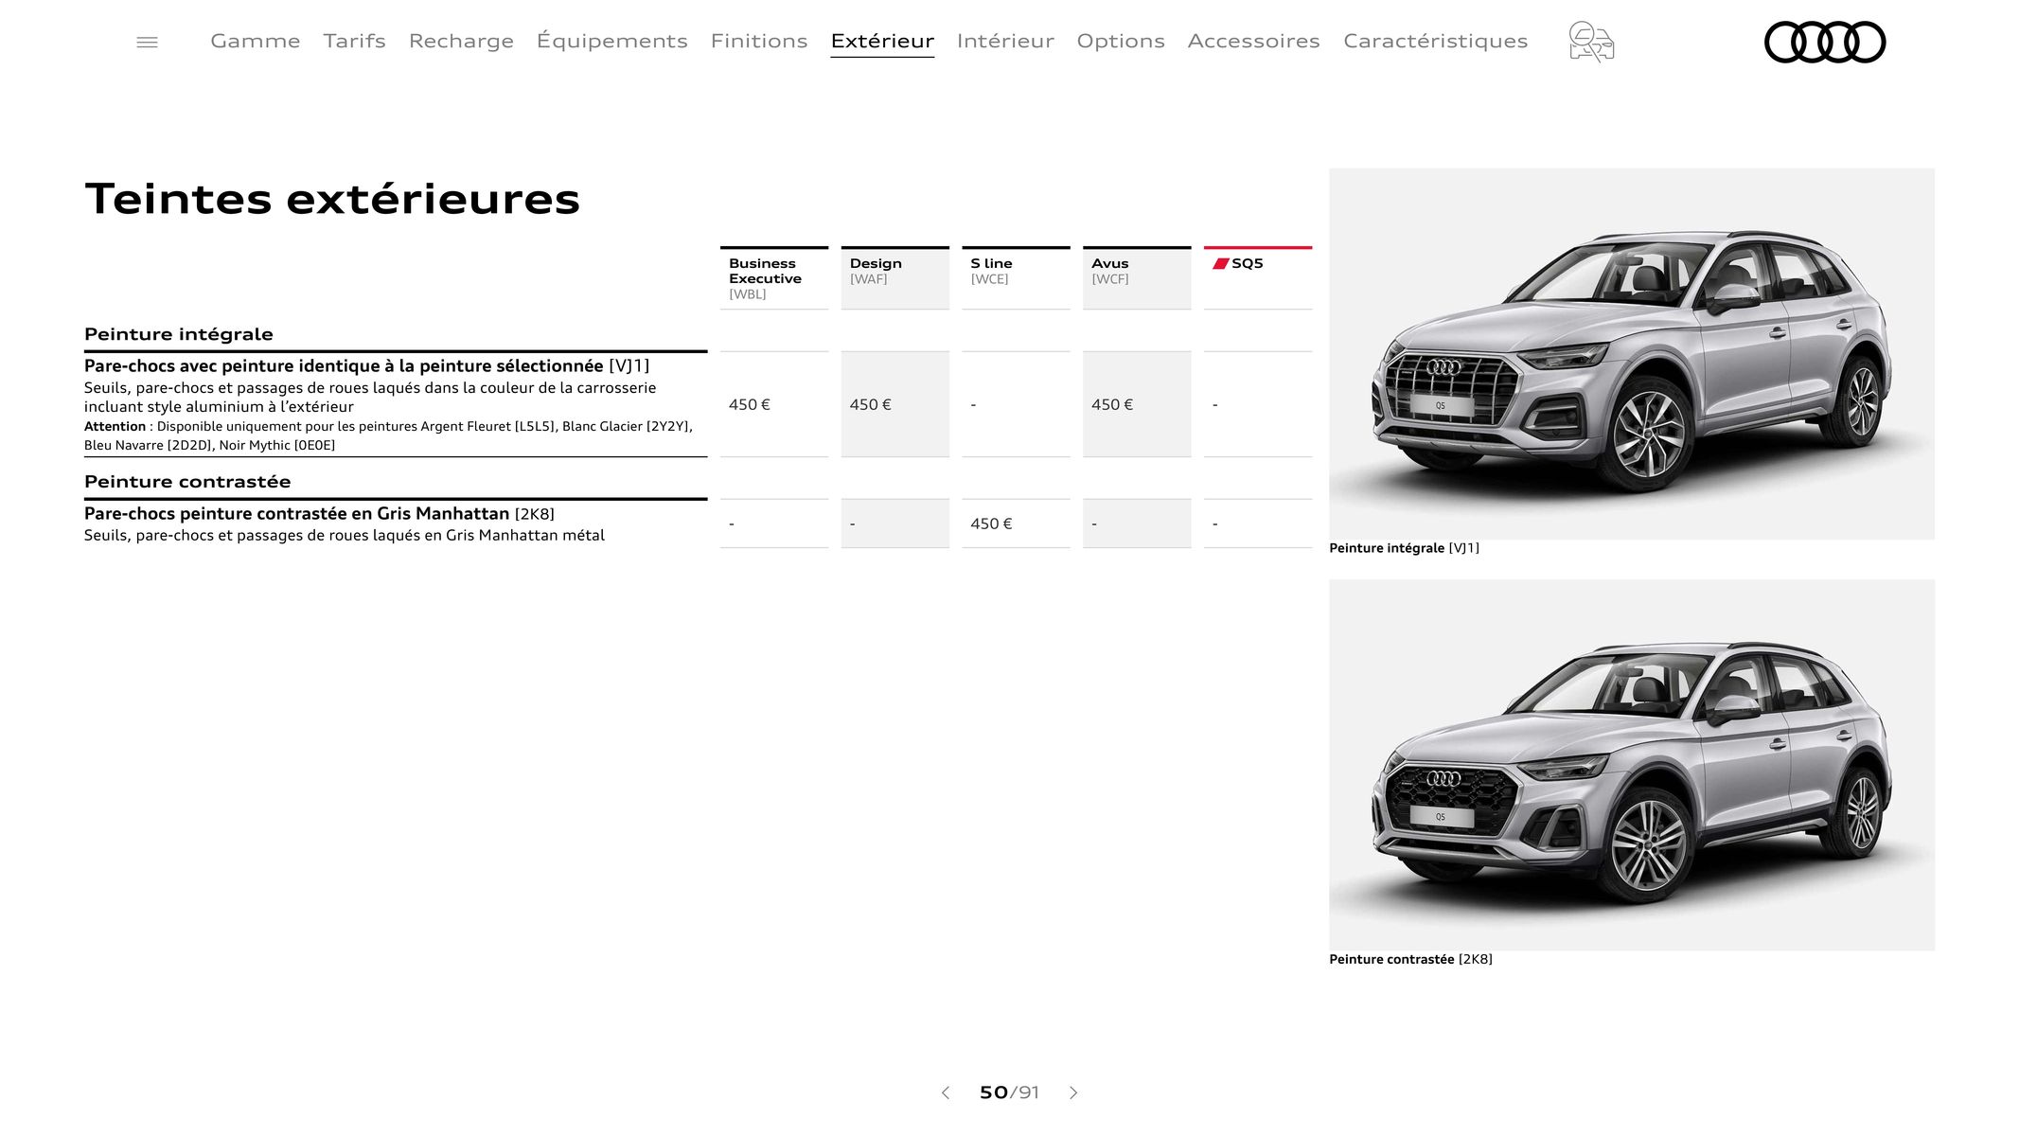
Task: Click 450 € under Business Executive
Action: coord(750,405)
